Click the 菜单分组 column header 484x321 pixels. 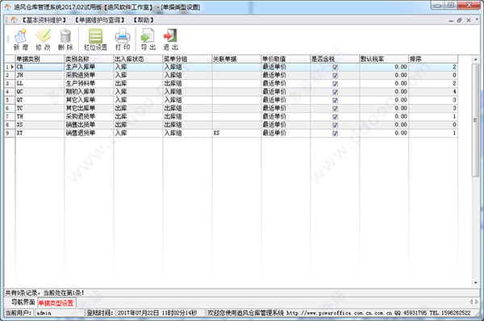pyautogui.click(x=187, y=59)
